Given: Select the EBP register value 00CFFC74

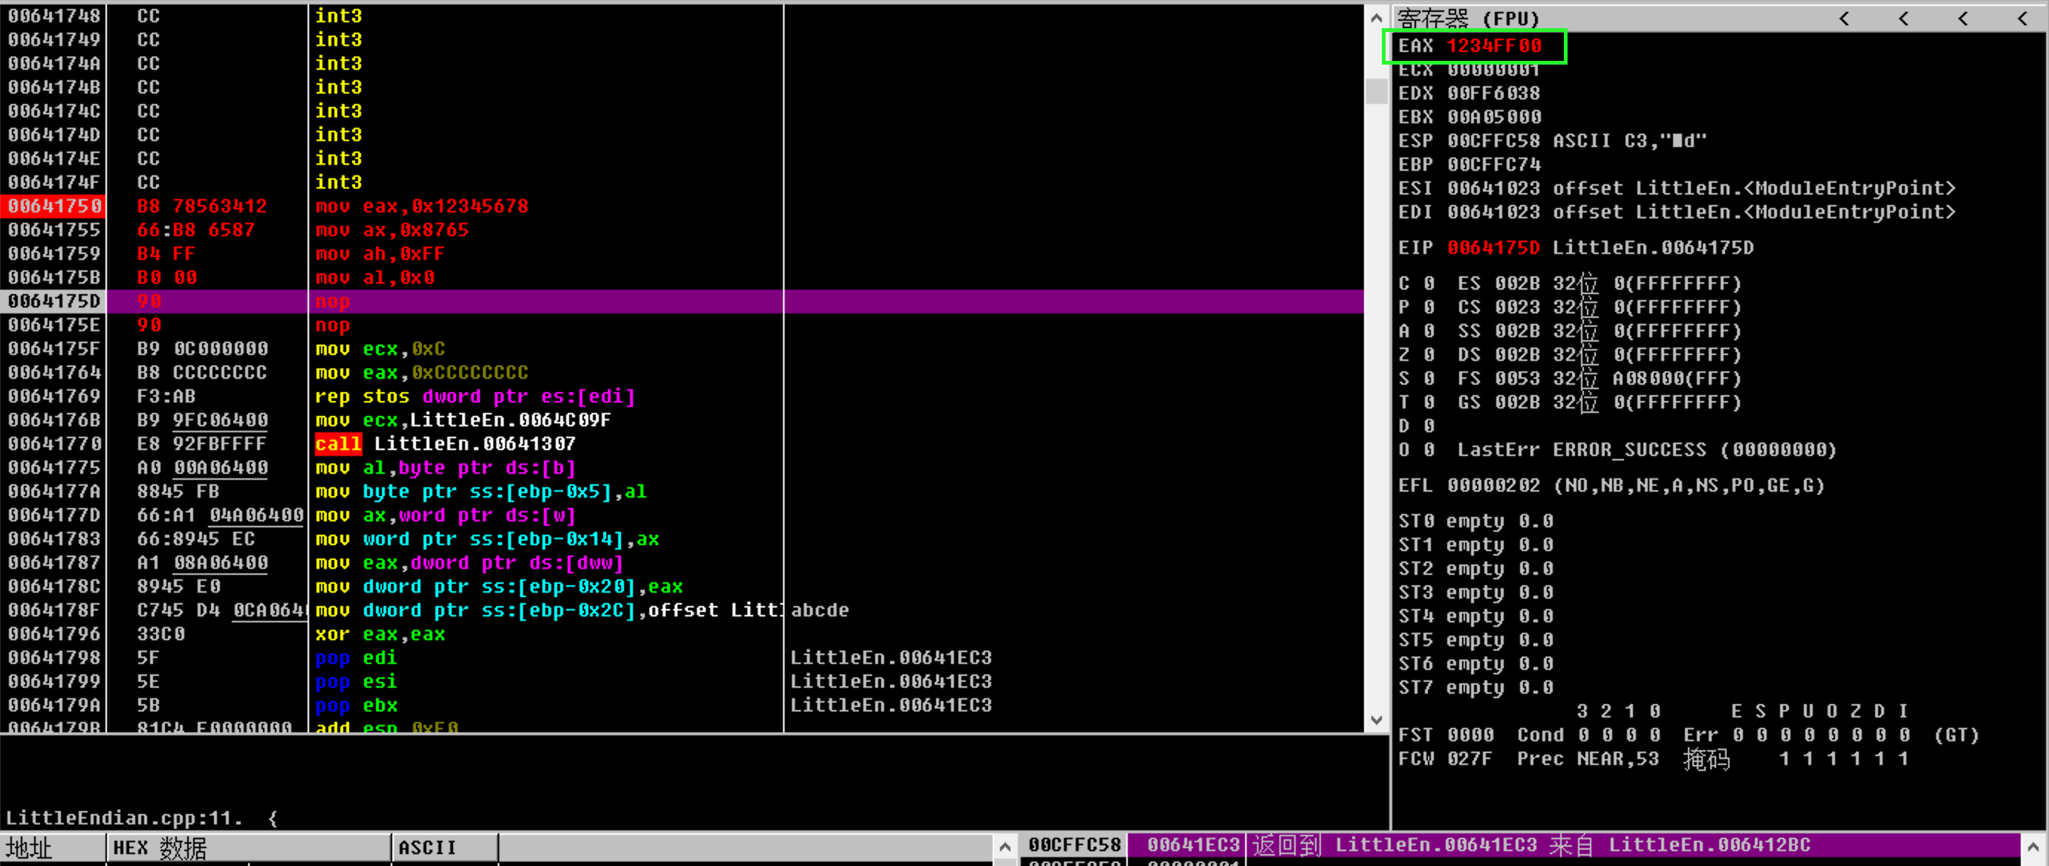Looking at the screenshot, I should [x=1494, y=165].
